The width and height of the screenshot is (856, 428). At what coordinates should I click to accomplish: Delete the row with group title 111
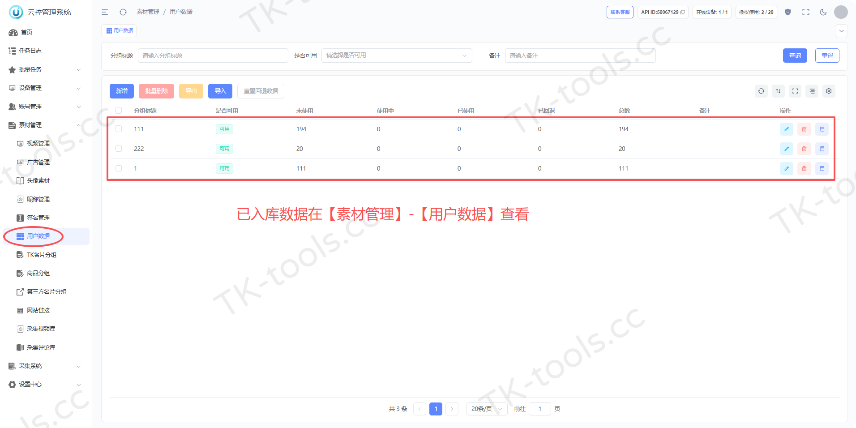pyautogui.click(x=804, y=129)
